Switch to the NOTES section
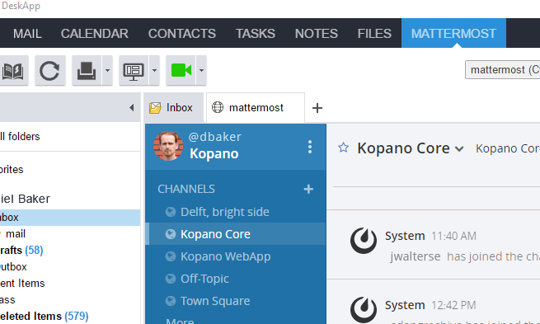The image size is (540, 324). click(316, 34)
